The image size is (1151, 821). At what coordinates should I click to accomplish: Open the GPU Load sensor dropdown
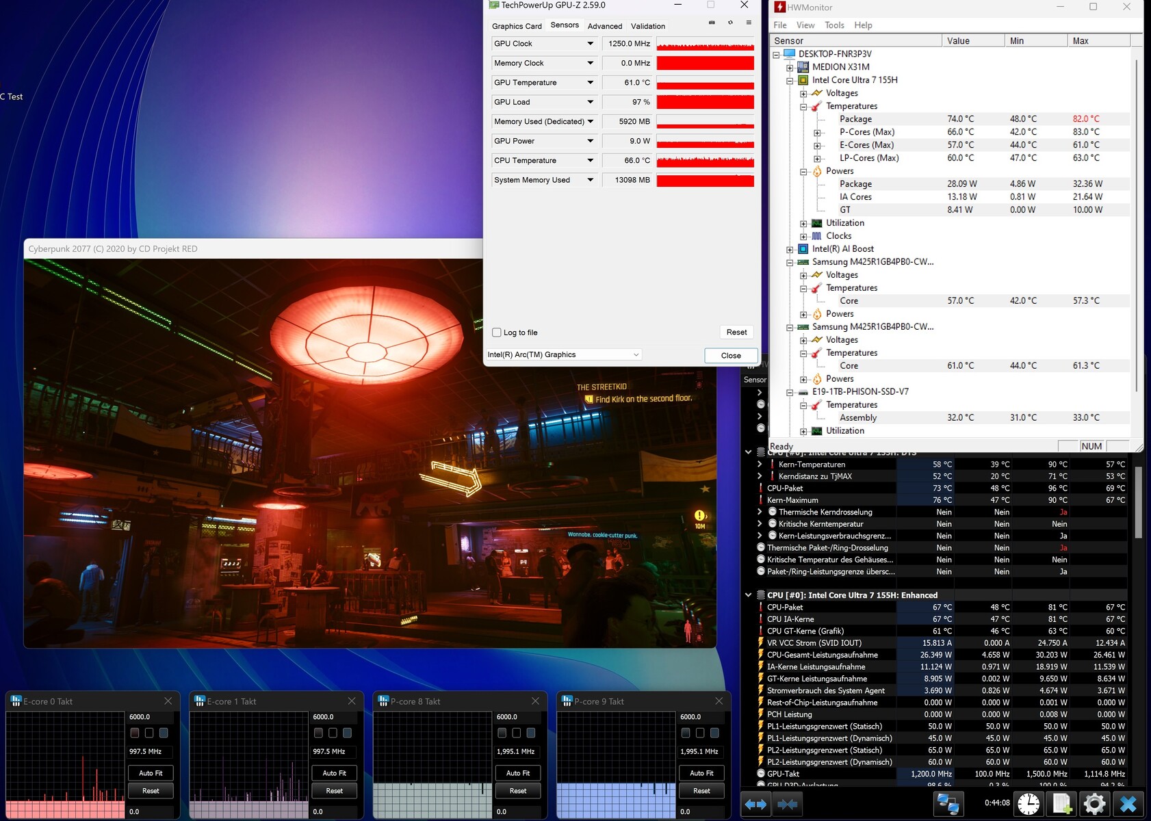[590, 102]
